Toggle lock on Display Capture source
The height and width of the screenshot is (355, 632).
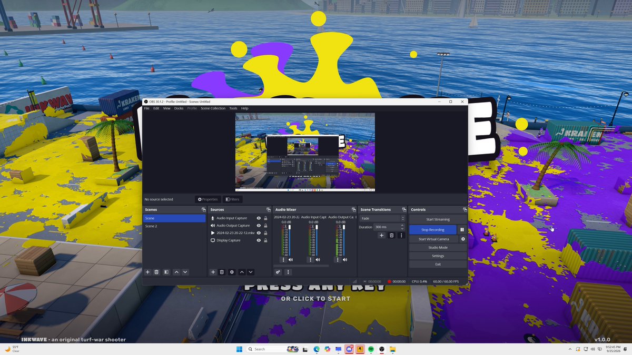(x=265, y=240)
